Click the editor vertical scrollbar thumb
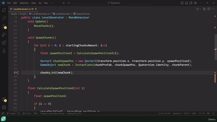The height and width of the screenshot is (122, 217). coord(216,47)
